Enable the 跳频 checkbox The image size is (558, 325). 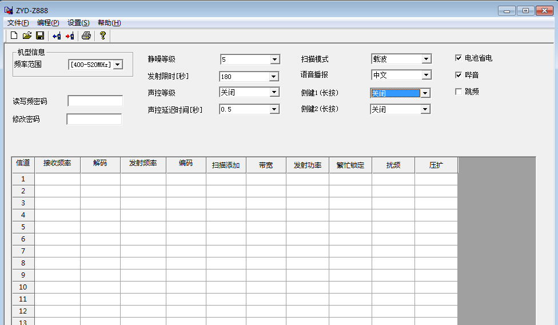pyautogui.click(x=459, y=92)
